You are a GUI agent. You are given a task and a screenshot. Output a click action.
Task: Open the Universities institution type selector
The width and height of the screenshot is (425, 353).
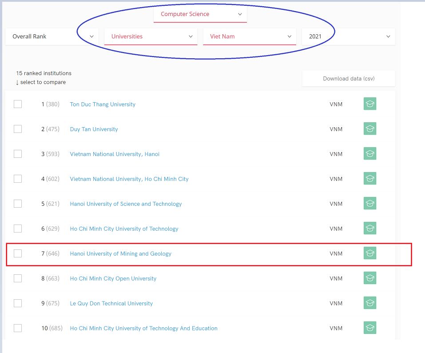(x=151, y=36)
